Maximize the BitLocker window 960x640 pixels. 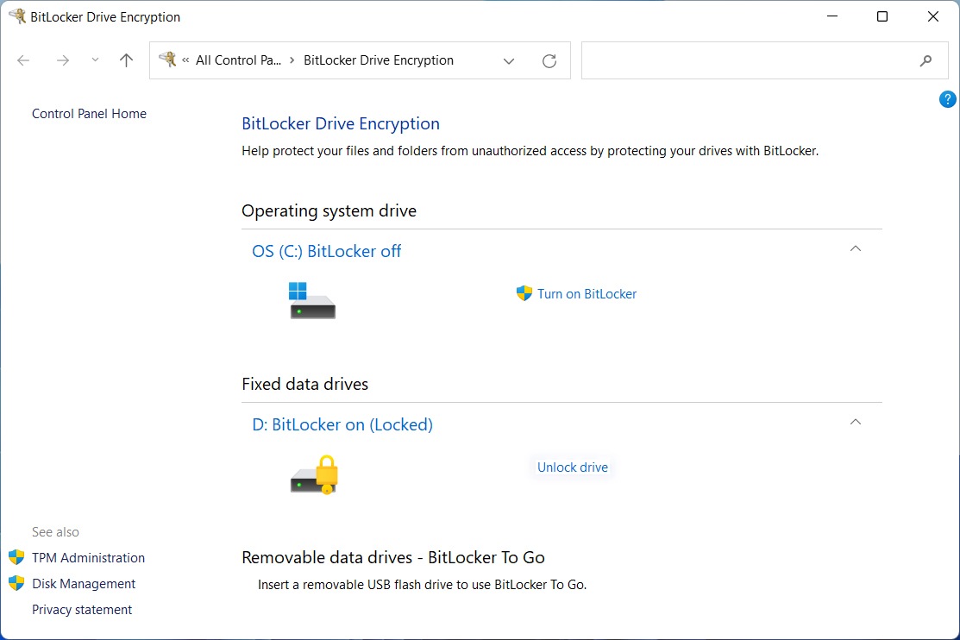click(x=882, y=16)
